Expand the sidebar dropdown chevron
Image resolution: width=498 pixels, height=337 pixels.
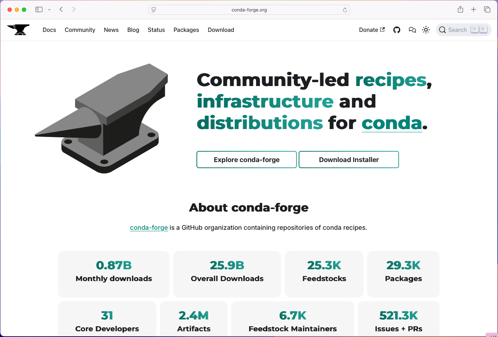(x=49, y=10)
